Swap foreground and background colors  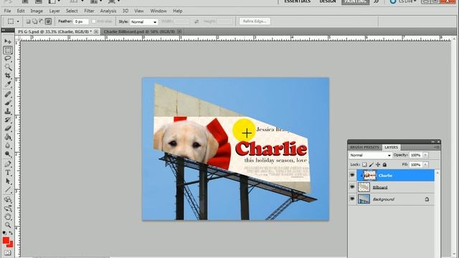pos(11,233)
